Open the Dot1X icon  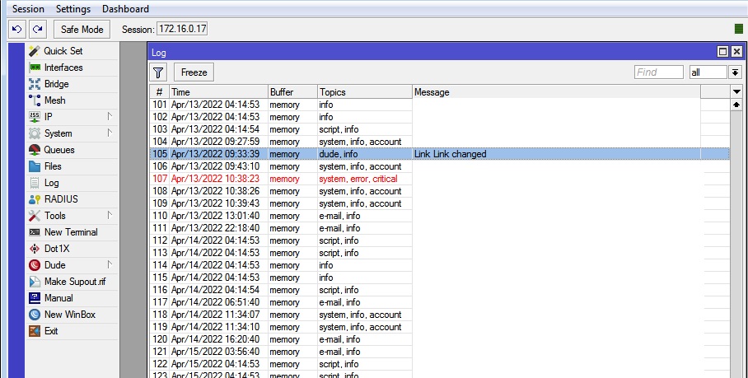[x=35, y=249]
